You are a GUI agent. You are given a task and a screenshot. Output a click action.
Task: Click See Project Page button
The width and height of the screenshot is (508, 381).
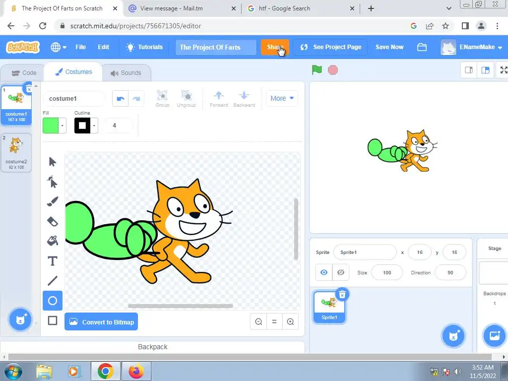click(x=330, y=47)
